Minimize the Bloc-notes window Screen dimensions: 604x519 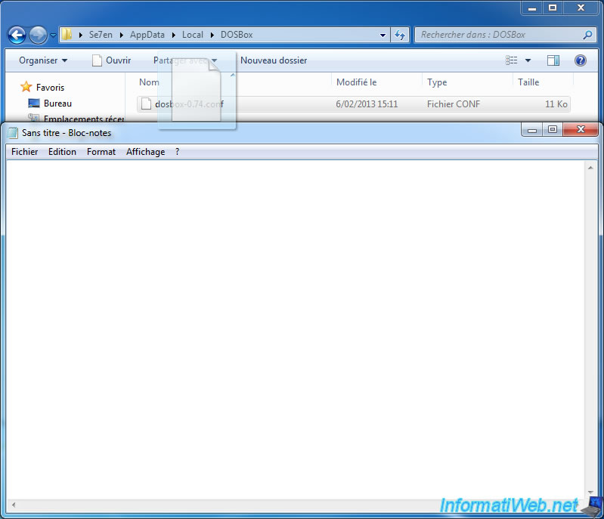[532, 130]
